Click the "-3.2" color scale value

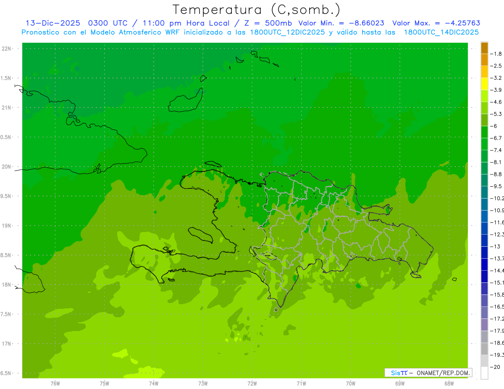tap(496, 78)
